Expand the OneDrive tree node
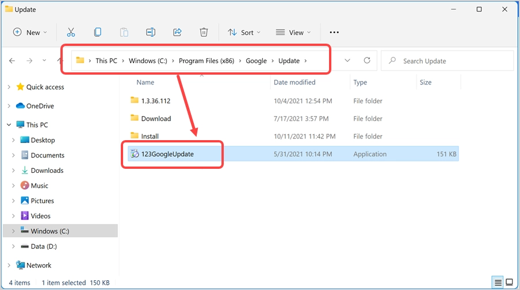Viewport: 520px width, 290px height. (9, 106)
